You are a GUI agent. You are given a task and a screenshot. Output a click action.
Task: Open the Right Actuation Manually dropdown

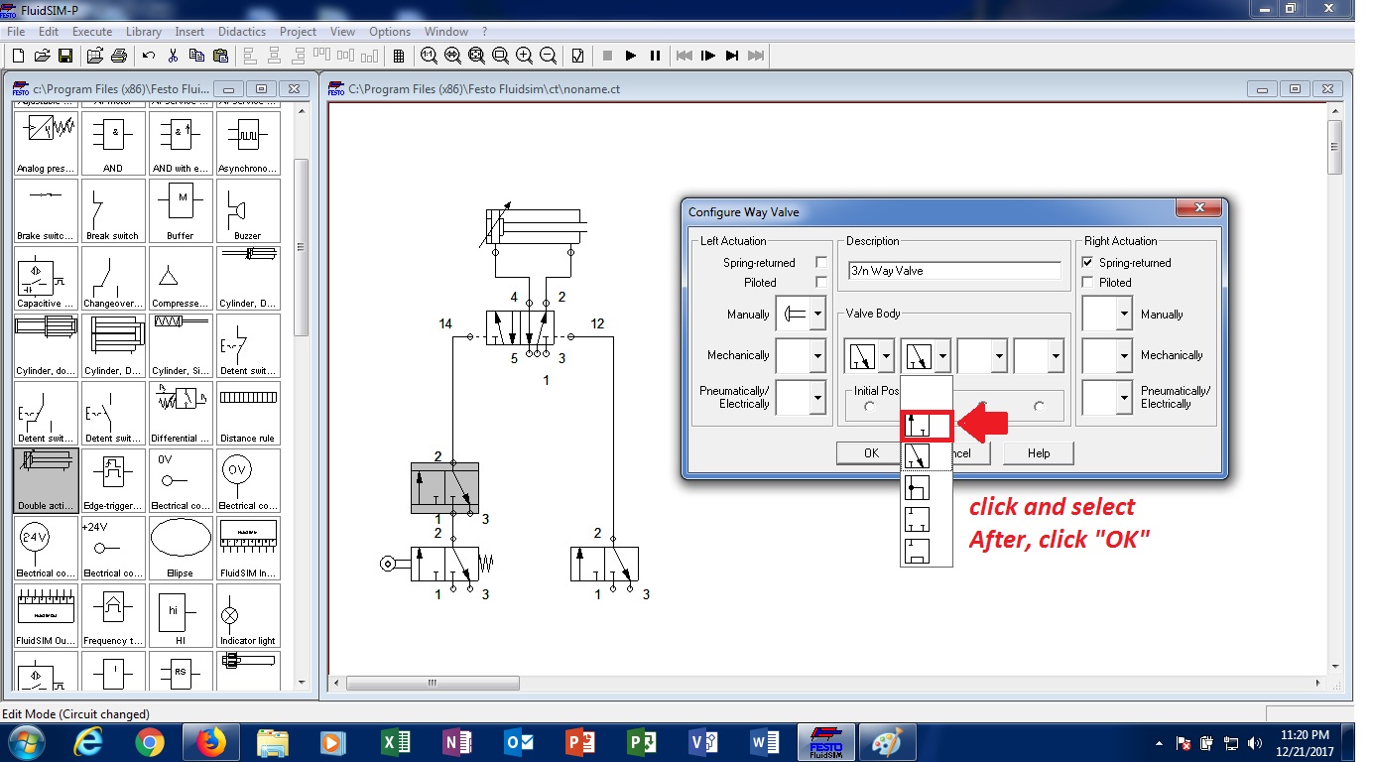coord(1124,315)
